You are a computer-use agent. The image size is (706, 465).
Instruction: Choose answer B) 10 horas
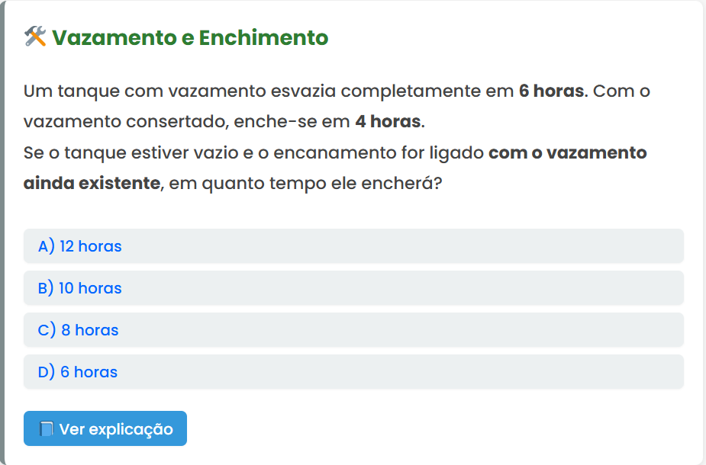80,288
